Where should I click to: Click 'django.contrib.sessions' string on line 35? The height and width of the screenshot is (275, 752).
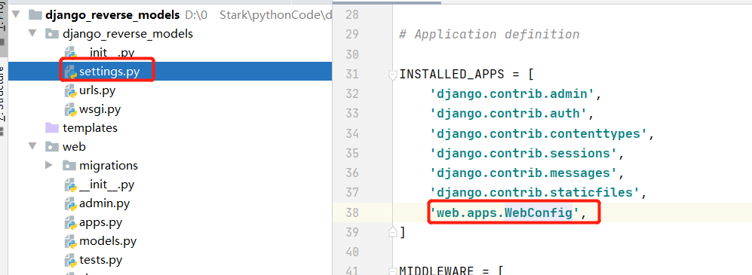pos(523,153)
